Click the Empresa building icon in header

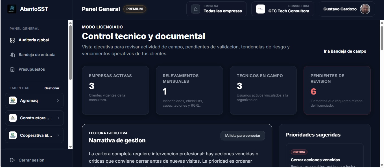click(196, 9)
